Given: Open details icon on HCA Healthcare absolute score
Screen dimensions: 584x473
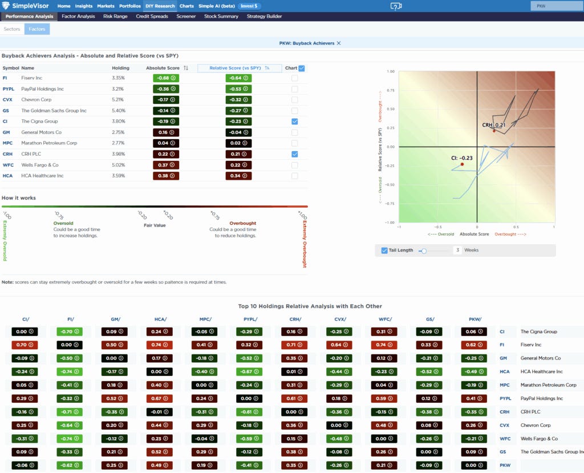Looking at the screenshot, I should coord(172,176).
